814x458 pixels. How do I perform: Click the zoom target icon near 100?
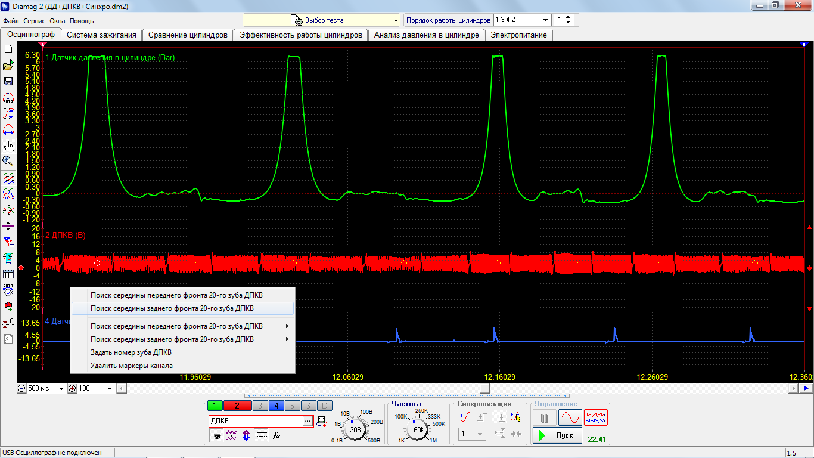point(72,388)
